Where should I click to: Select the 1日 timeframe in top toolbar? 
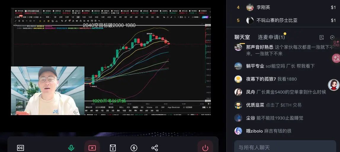tap(142, 17)
